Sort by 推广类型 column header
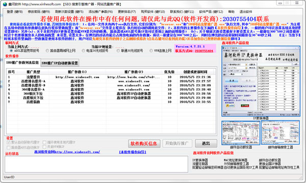Screen dimensions: 306x183 click(33, 72)
